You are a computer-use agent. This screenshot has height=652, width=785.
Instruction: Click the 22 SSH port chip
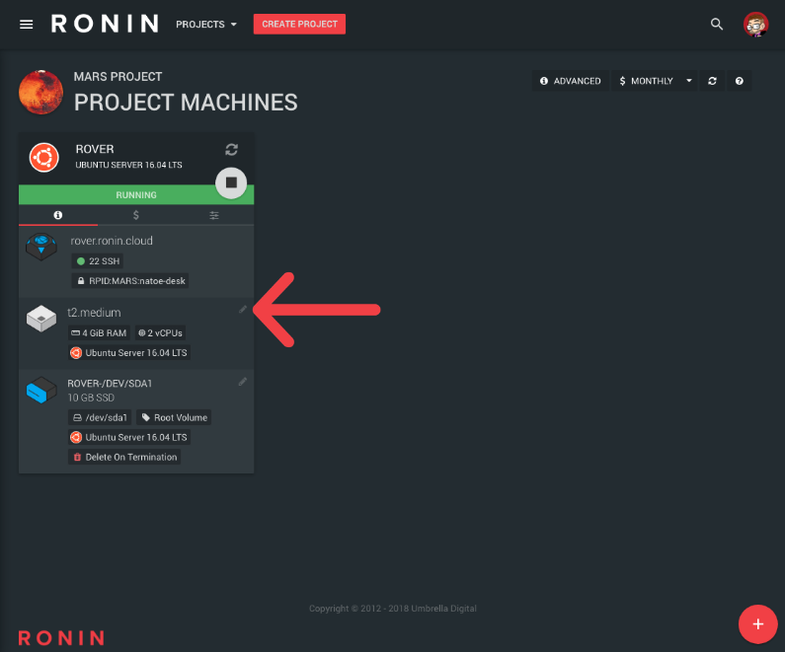point(98,261)
